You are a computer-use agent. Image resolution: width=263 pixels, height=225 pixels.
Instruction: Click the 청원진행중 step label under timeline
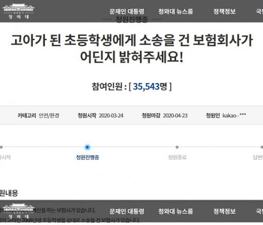(87, 157)
